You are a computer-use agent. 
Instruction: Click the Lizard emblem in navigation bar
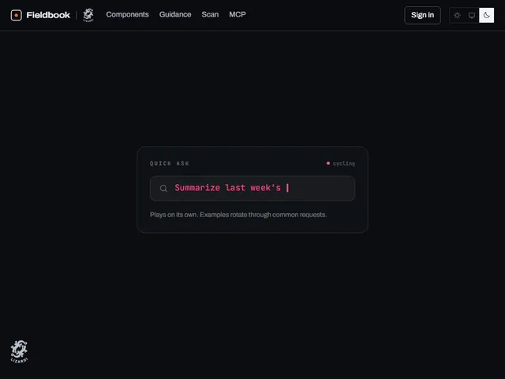click(x=88, y=15)
